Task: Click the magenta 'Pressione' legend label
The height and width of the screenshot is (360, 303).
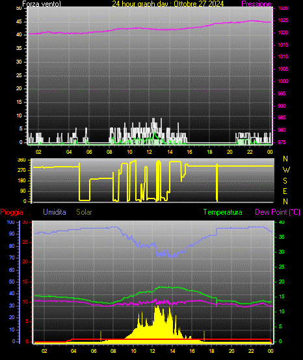Action: pos(256,4)
